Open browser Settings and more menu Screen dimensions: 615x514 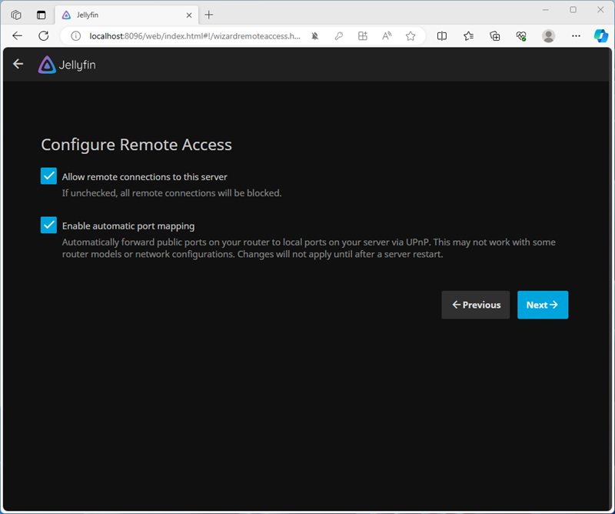[575, 36]
